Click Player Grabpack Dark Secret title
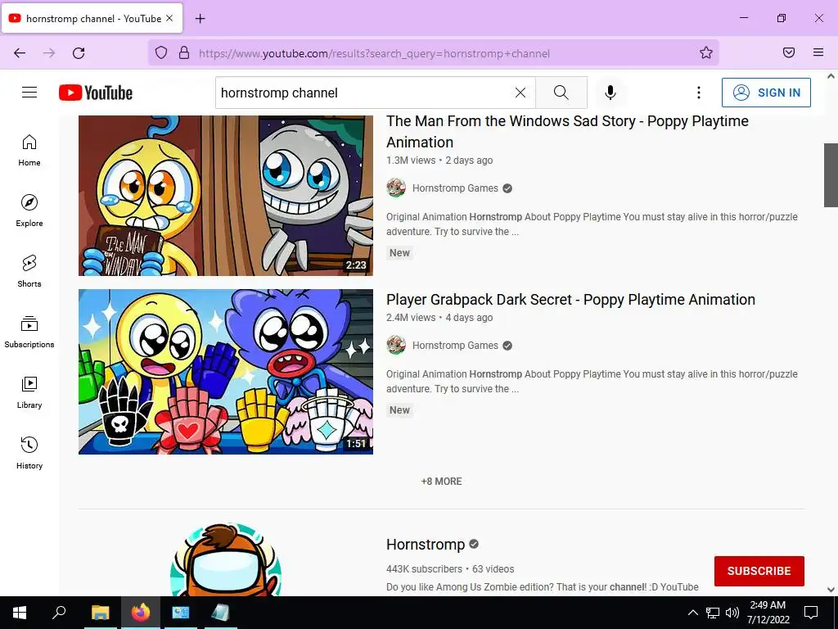The width and height of the screenshot is (838, 629). click(x=570, y=300)
